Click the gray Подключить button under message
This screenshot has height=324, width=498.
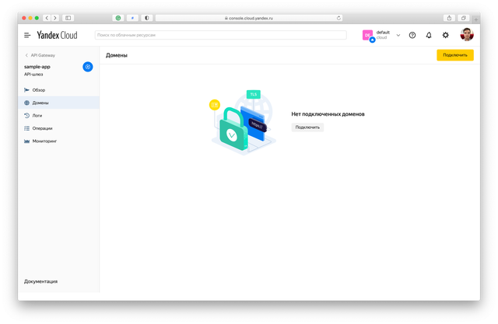pyautogui.click(x=307, y=127)
